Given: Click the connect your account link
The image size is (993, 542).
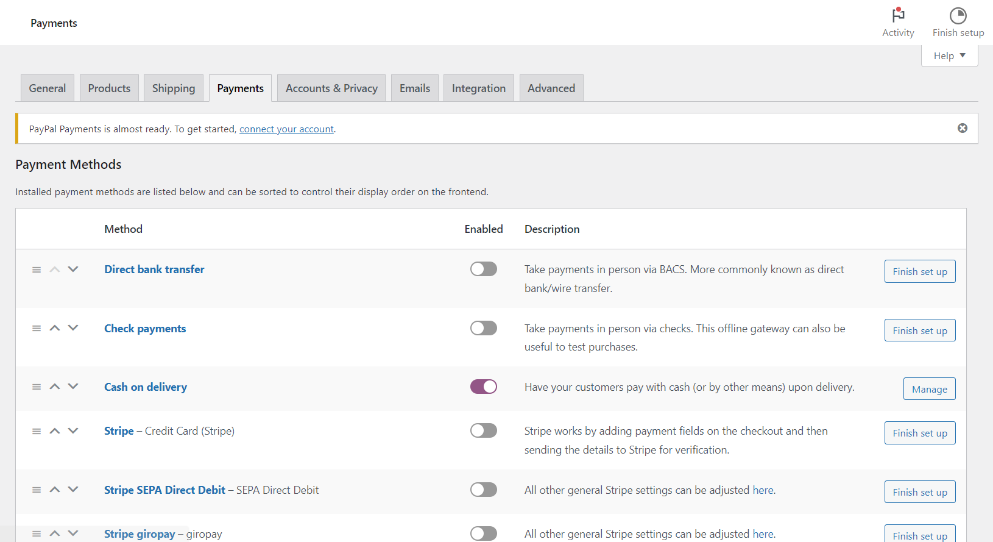Looking at the screenshot, I should [x=286, y=129].
